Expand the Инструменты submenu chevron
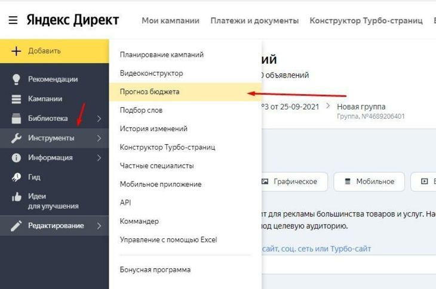Viewport: 436px width, 289px height. click(x=99, y=138)
